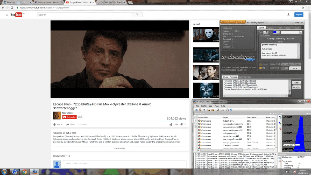
Task: Click the Reco SSH button
Action: point(296,87)
